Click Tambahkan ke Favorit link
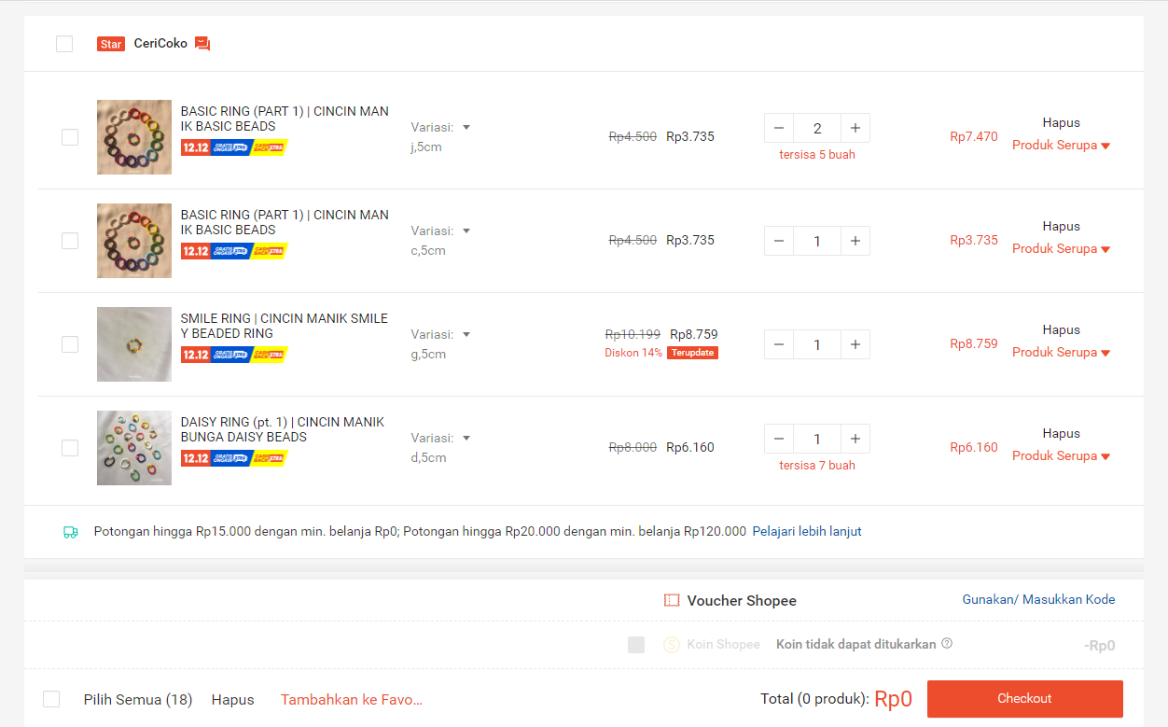Image resolution: width=1168 pixels, height=727 pixels. 352,700
